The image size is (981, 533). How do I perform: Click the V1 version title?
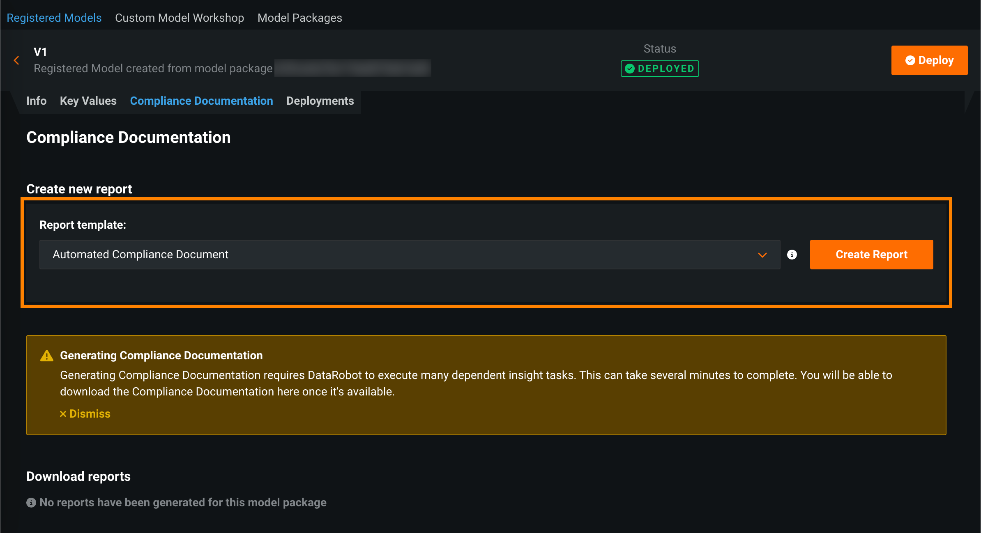tap(40, 52)
